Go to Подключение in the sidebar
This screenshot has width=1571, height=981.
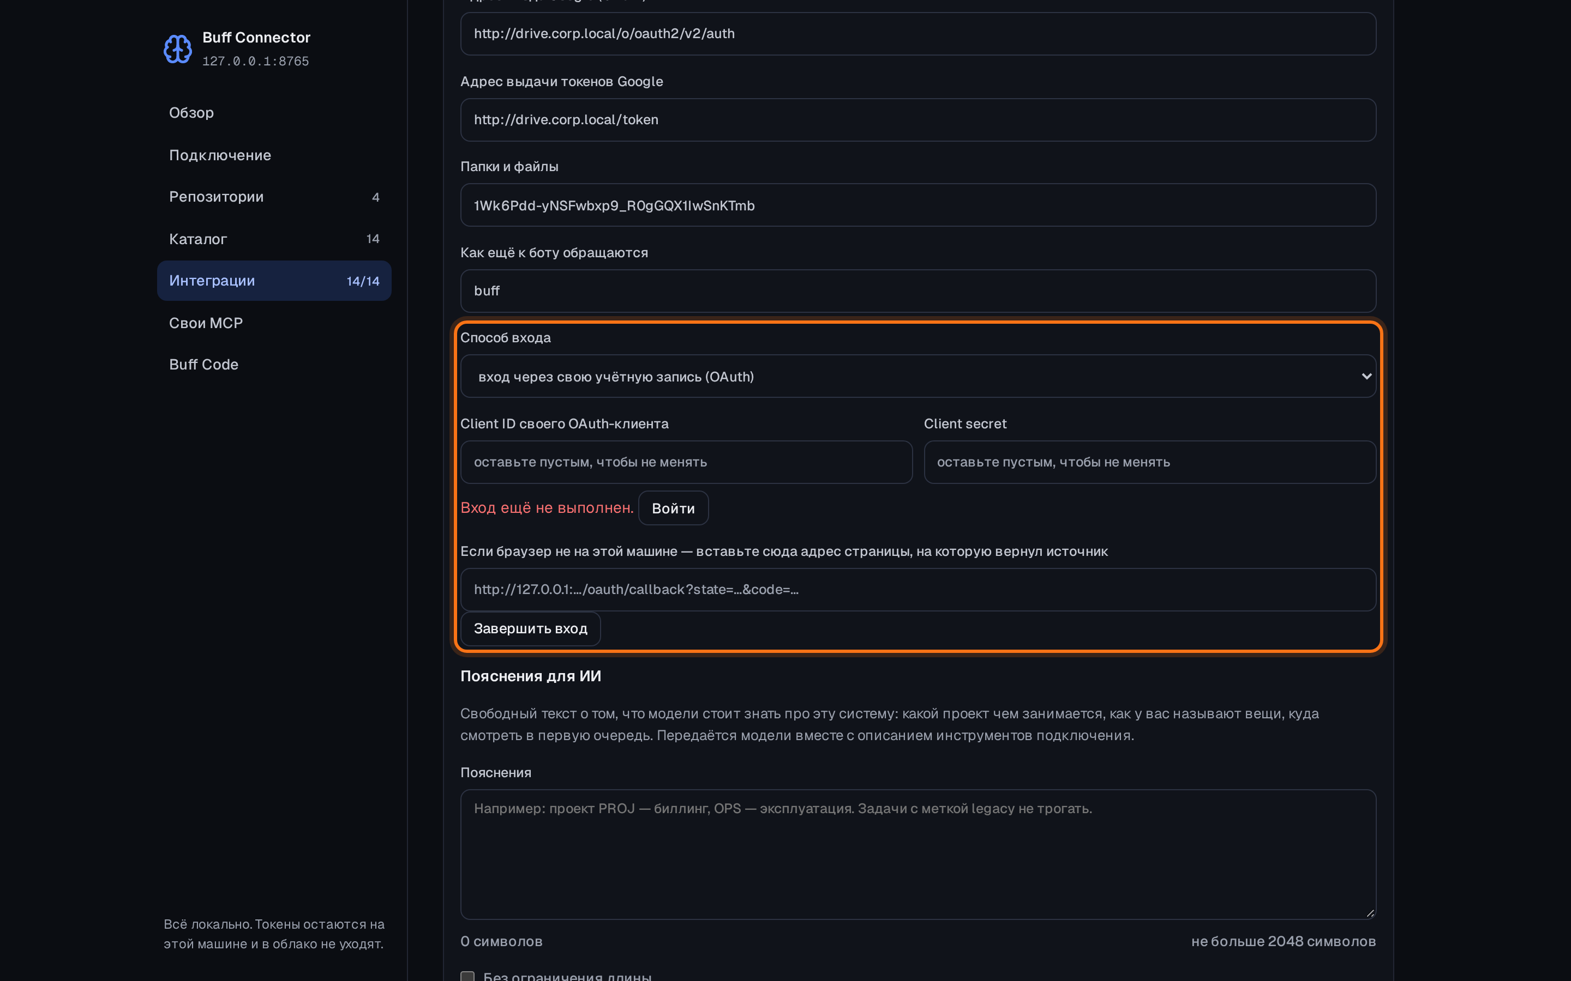pos(274,155)
